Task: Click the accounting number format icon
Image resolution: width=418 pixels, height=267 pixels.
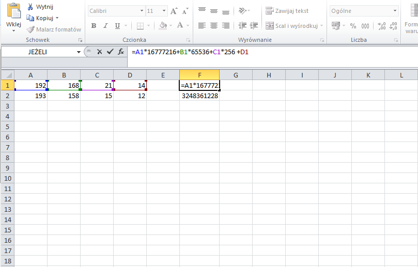Action: [336, 26]
